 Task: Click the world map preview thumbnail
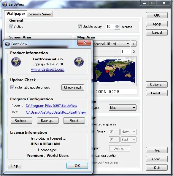coord(115,71)
